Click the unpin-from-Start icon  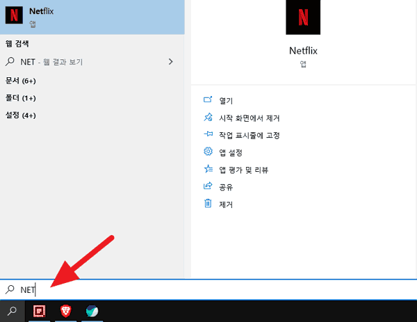tap(208, 117)
